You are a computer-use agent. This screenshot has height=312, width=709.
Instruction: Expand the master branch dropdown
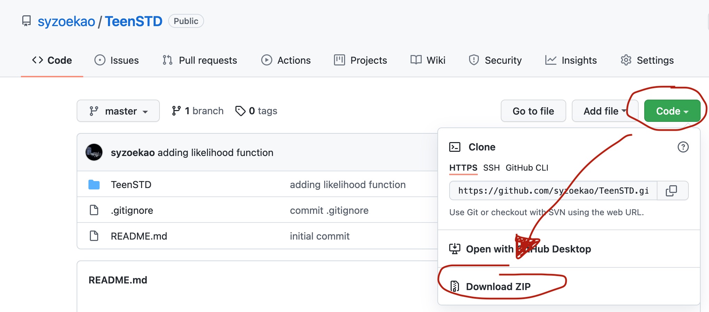(118, 111)
